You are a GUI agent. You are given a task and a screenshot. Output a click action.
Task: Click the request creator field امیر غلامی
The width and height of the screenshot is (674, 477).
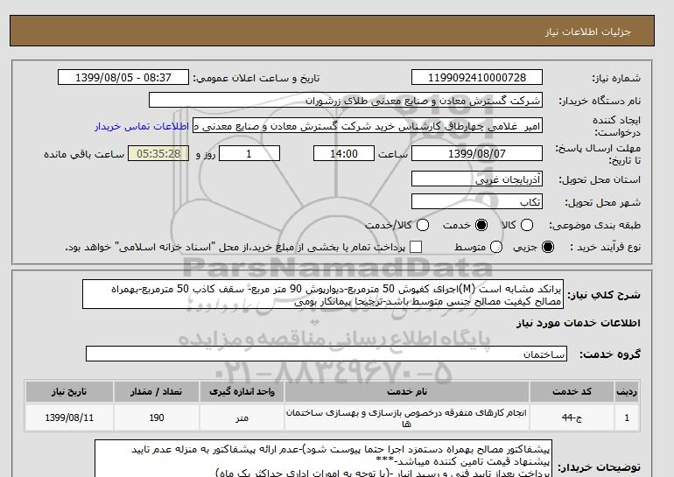368,126
